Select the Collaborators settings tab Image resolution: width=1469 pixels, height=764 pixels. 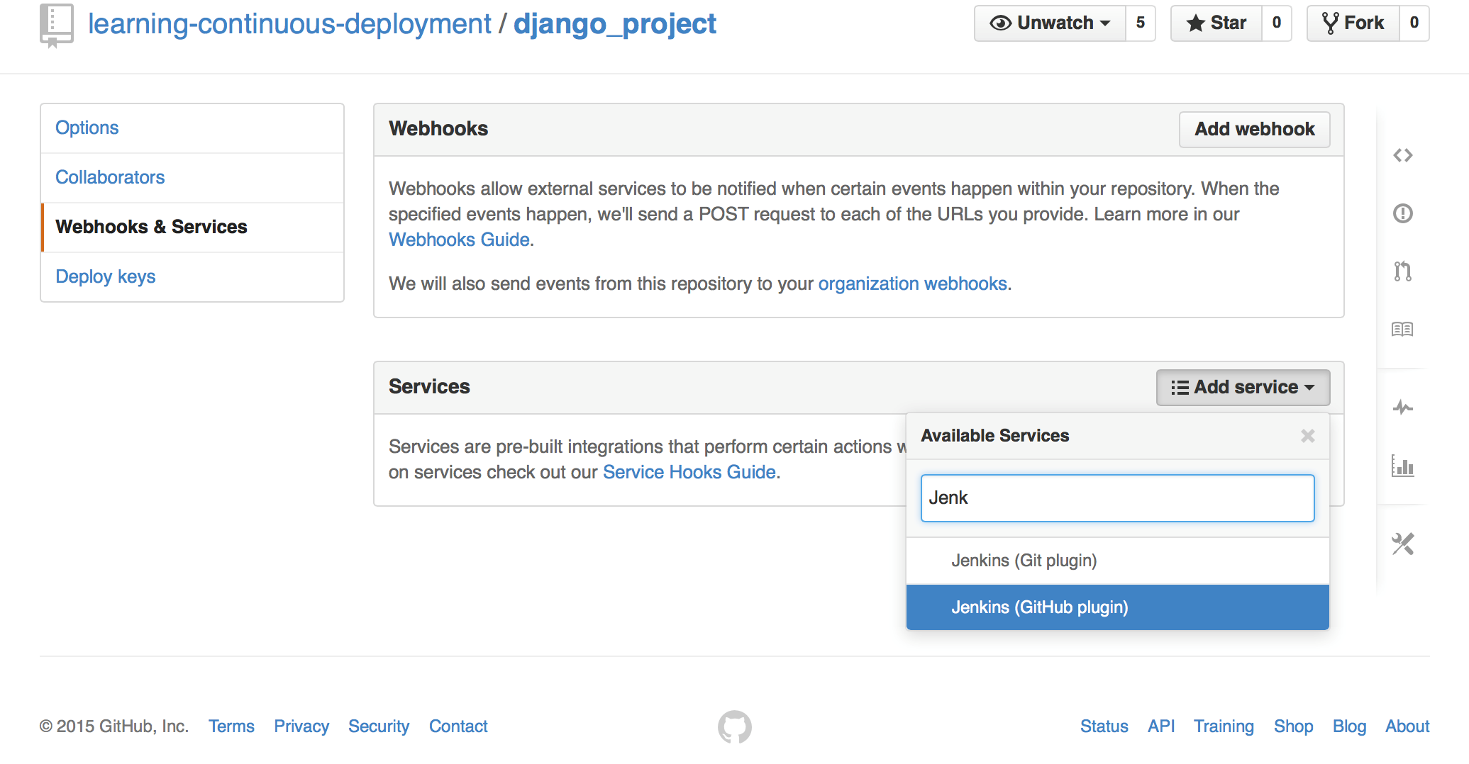(192, 178)
